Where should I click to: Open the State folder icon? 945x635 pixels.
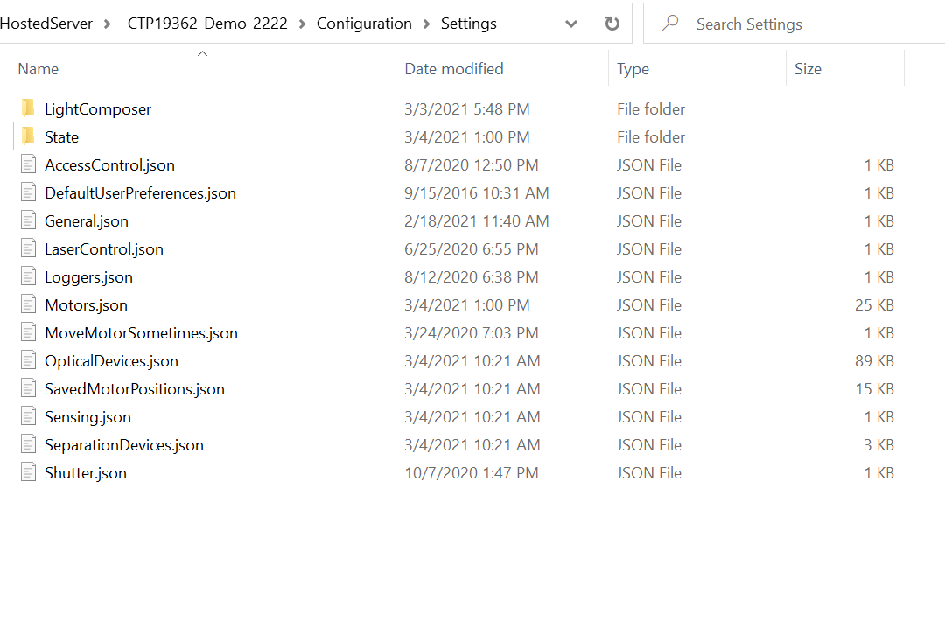30,136
